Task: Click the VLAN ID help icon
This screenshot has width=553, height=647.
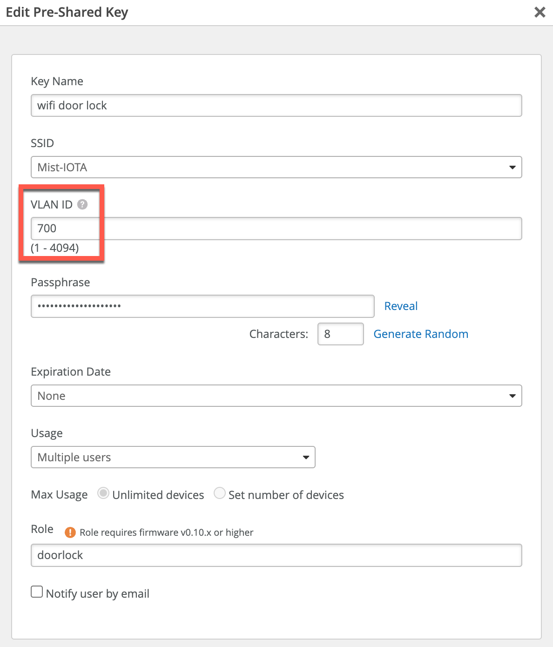Action: tap(82, 204)
